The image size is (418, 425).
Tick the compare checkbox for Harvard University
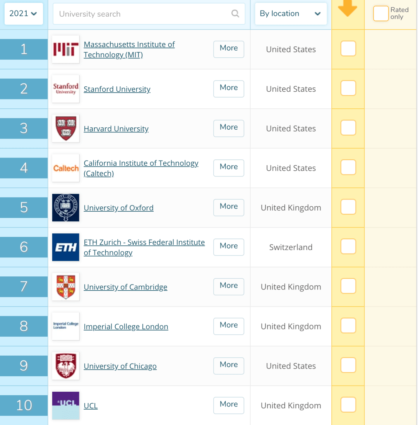point(348,128)
